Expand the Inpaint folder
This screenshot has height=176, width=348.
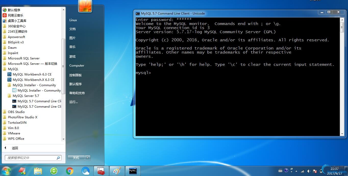coord(13,53)
